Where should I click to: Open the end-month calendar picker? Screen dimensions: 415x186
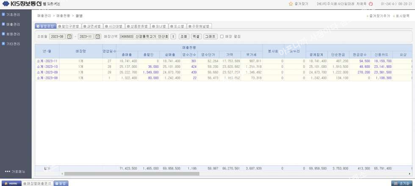pyautogui.click(x=98, y=36)
